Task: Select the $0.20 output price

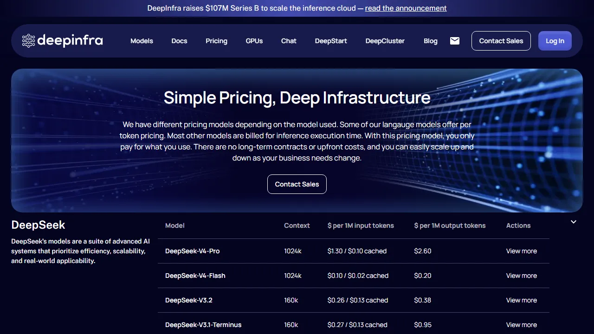Action: (423, 276)
